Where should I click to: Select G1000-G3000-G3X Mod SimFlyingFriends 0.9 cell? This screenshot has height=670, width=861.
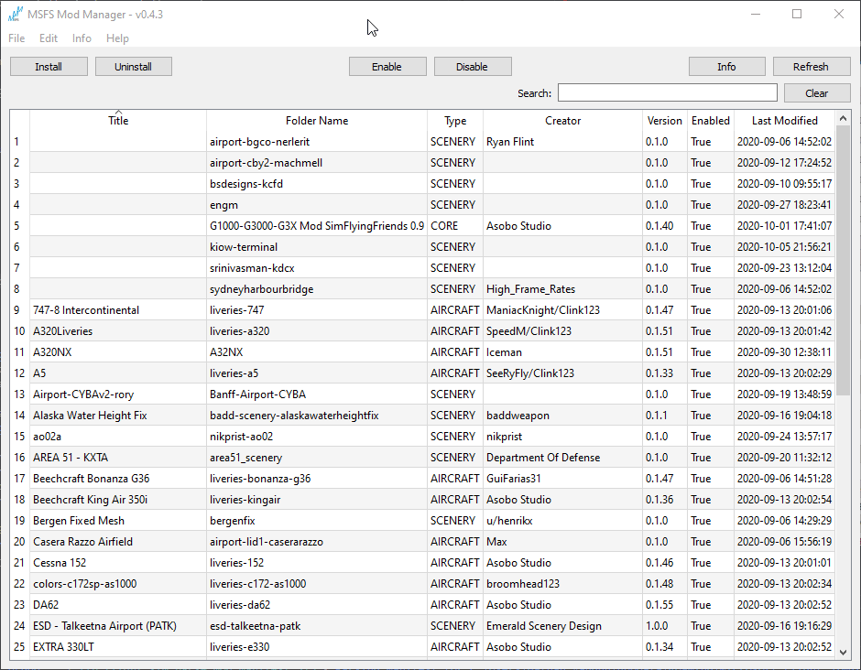tap(317, 225)
